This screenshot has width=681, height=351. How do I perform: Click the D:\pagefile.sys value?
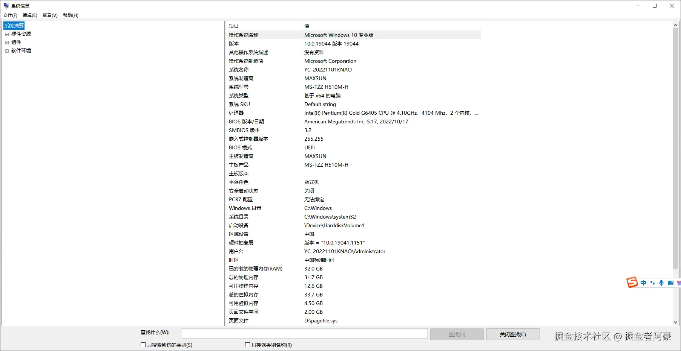tap(321, 321)
